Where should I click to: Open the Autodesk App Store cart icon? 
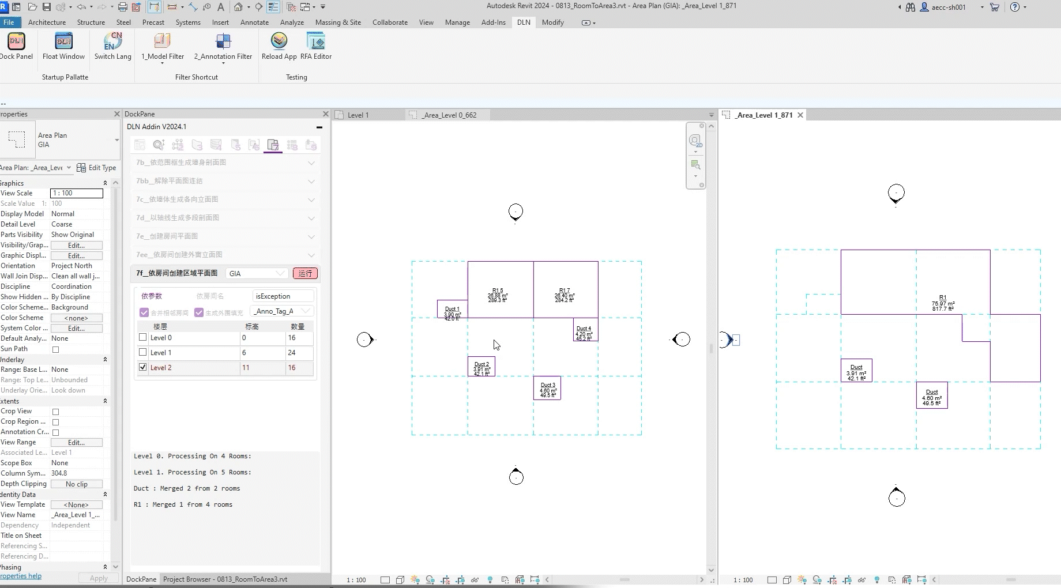[995, 7]
